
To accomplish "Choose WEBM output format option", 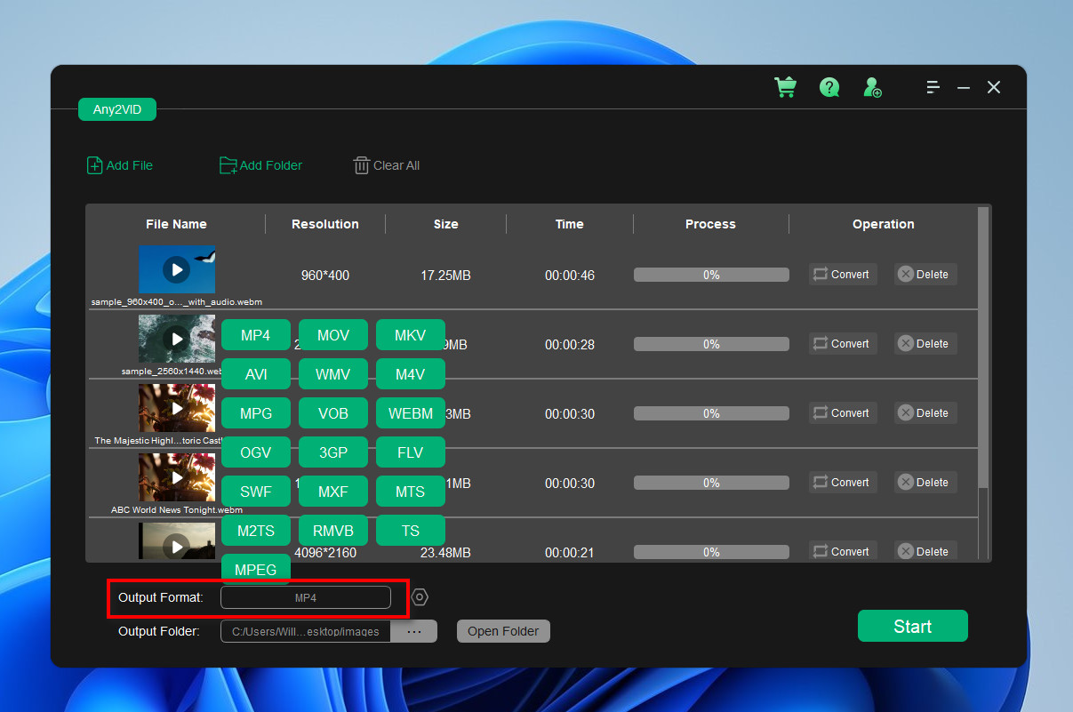I will click(x=410, y=413).
